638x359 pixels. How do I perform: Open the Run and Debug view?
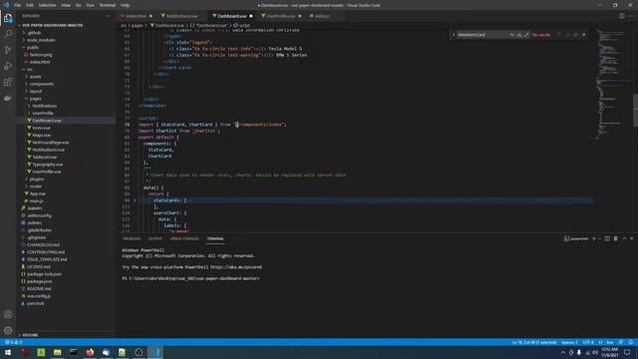(8, 66)
